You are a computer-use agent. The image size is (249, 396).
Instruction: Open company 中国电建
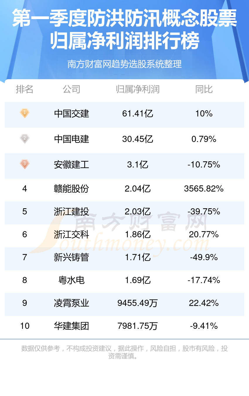[x=71, y=139]
